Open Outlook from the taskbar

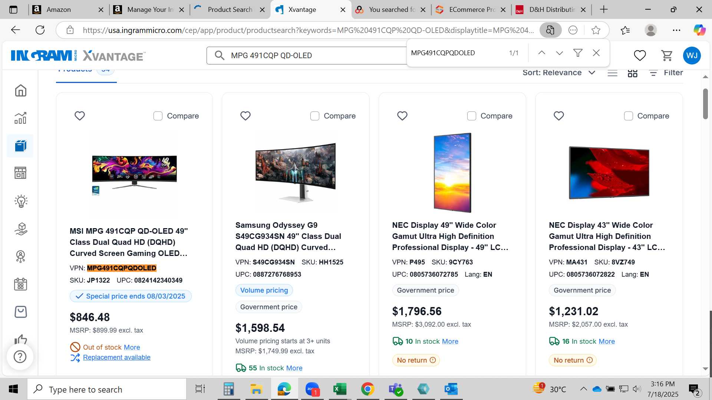tap(451, 389)
